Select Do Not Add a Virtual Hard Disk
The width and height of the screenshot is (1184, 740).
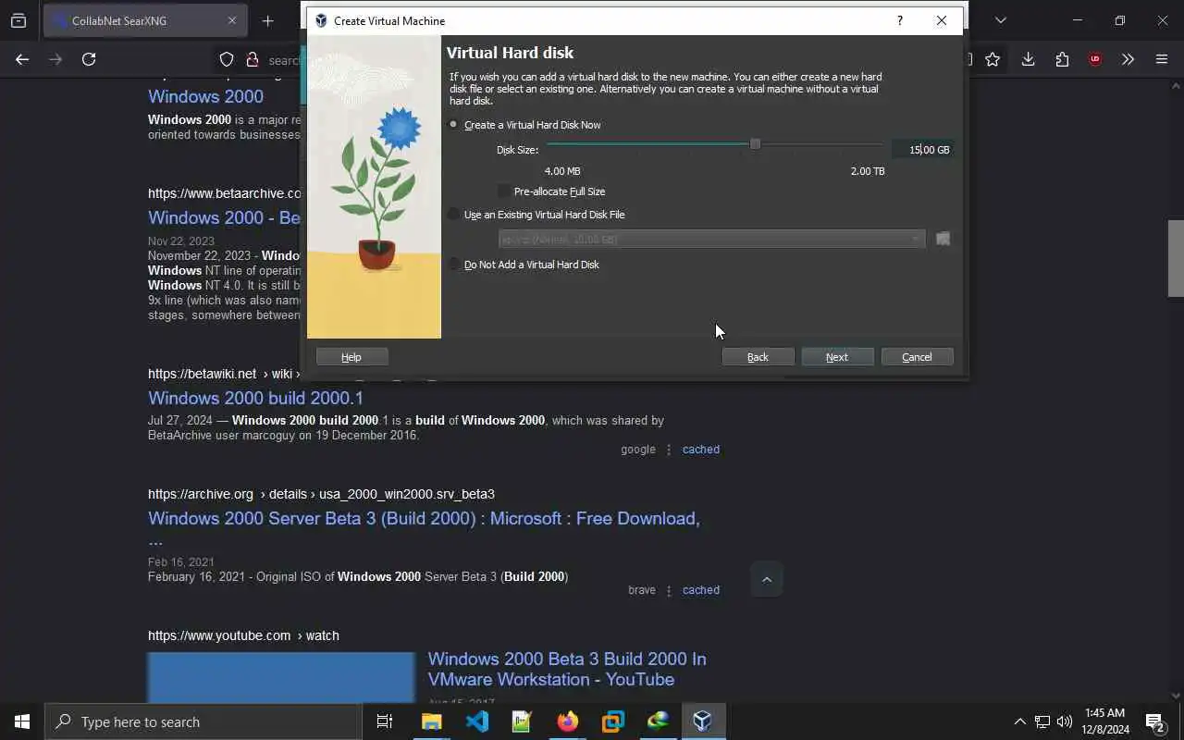pyautogui.click(x=524, y=265)
